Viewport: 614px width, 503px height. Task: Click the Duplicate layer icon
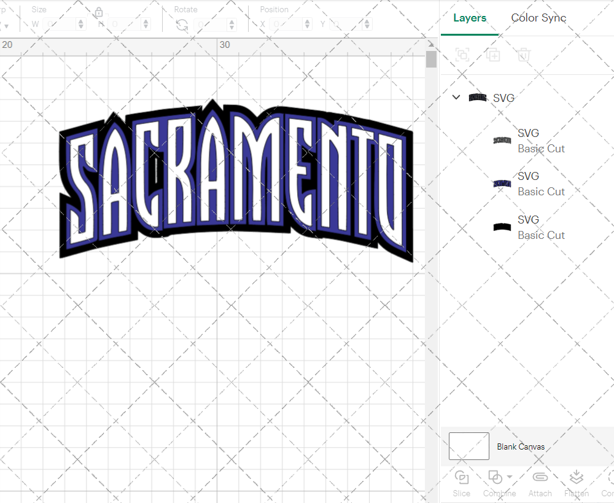click(x=493, y=55)
